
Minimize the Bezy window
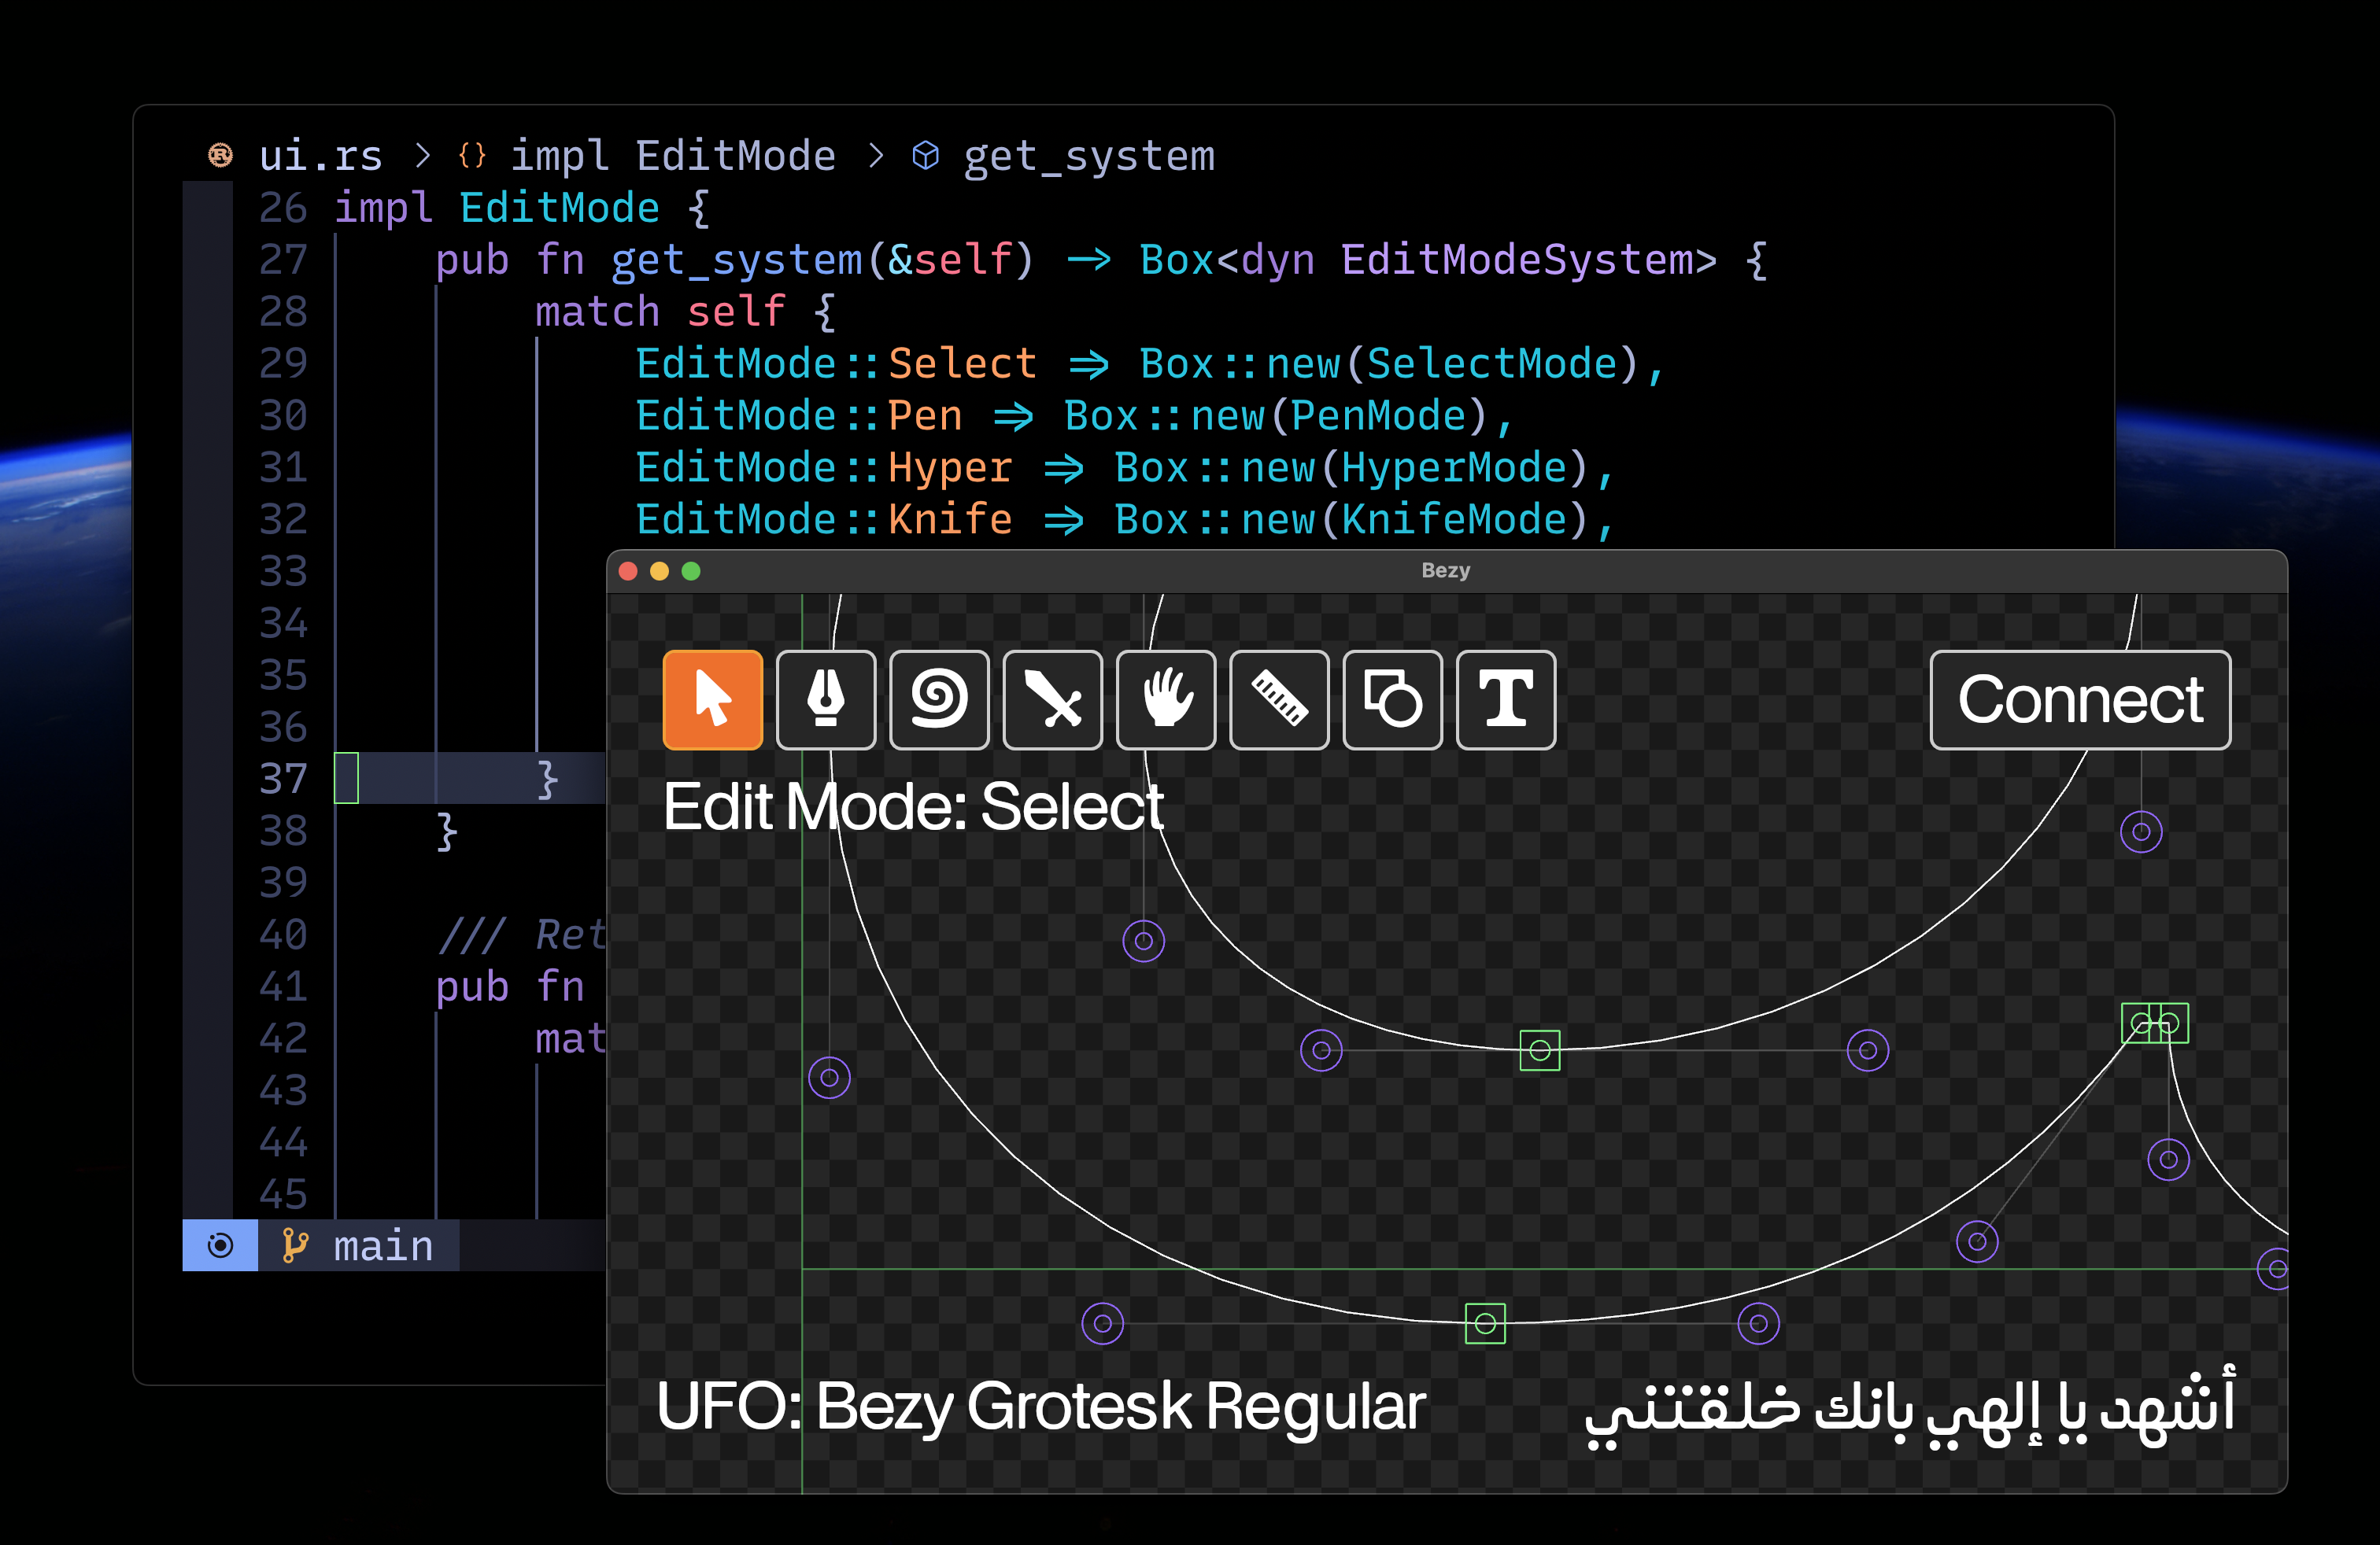click(x=659, y=570)
